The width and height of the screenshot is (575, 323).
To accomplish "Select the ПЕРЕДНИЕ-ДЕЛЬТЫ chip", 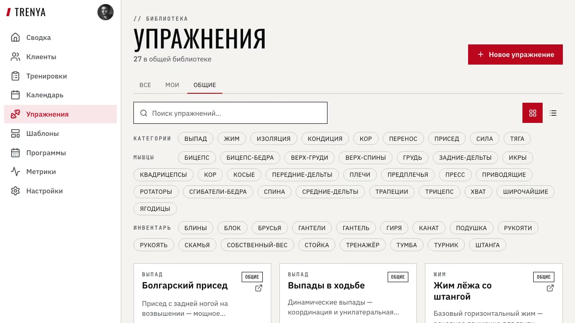I will [302, 175].
